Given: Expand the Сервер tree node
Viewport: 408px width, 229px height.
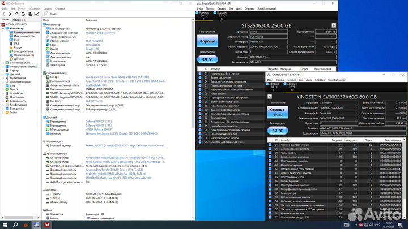Looking at the screenshot, I should click(x=3, y=70).
